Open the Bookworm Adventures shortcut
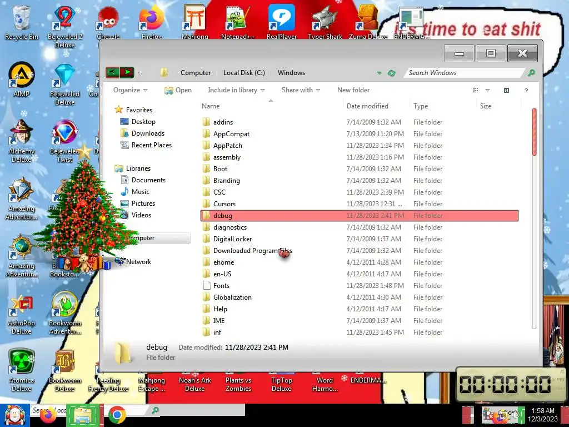Viewport: 569px width, 427px height. click(x=64, y=313)
